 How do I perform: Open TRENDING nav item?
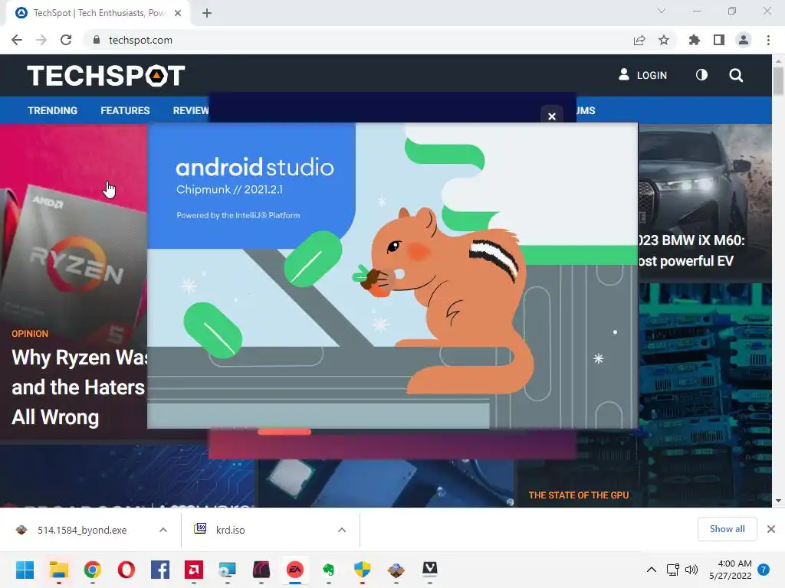point(53,110)
